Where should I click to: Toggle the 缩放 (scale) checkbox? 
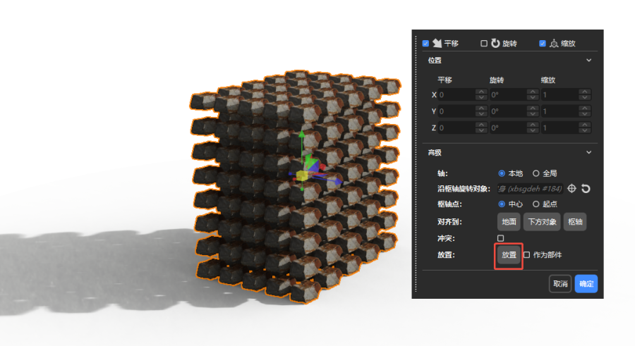(543, 44)
